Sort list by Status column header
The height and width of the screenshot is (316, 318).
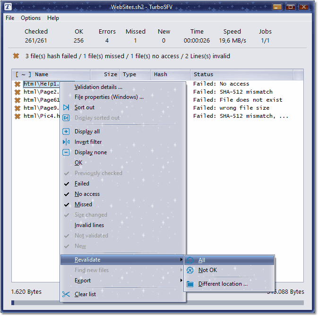click(x=242, y=74)
